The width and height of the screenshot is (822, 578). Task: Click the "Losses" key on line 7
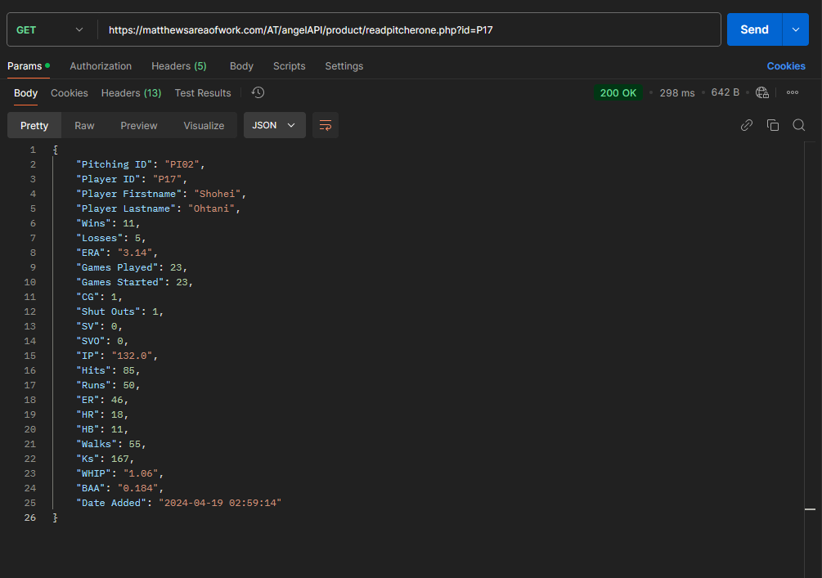pyautogui.click(x=100, y=238)
